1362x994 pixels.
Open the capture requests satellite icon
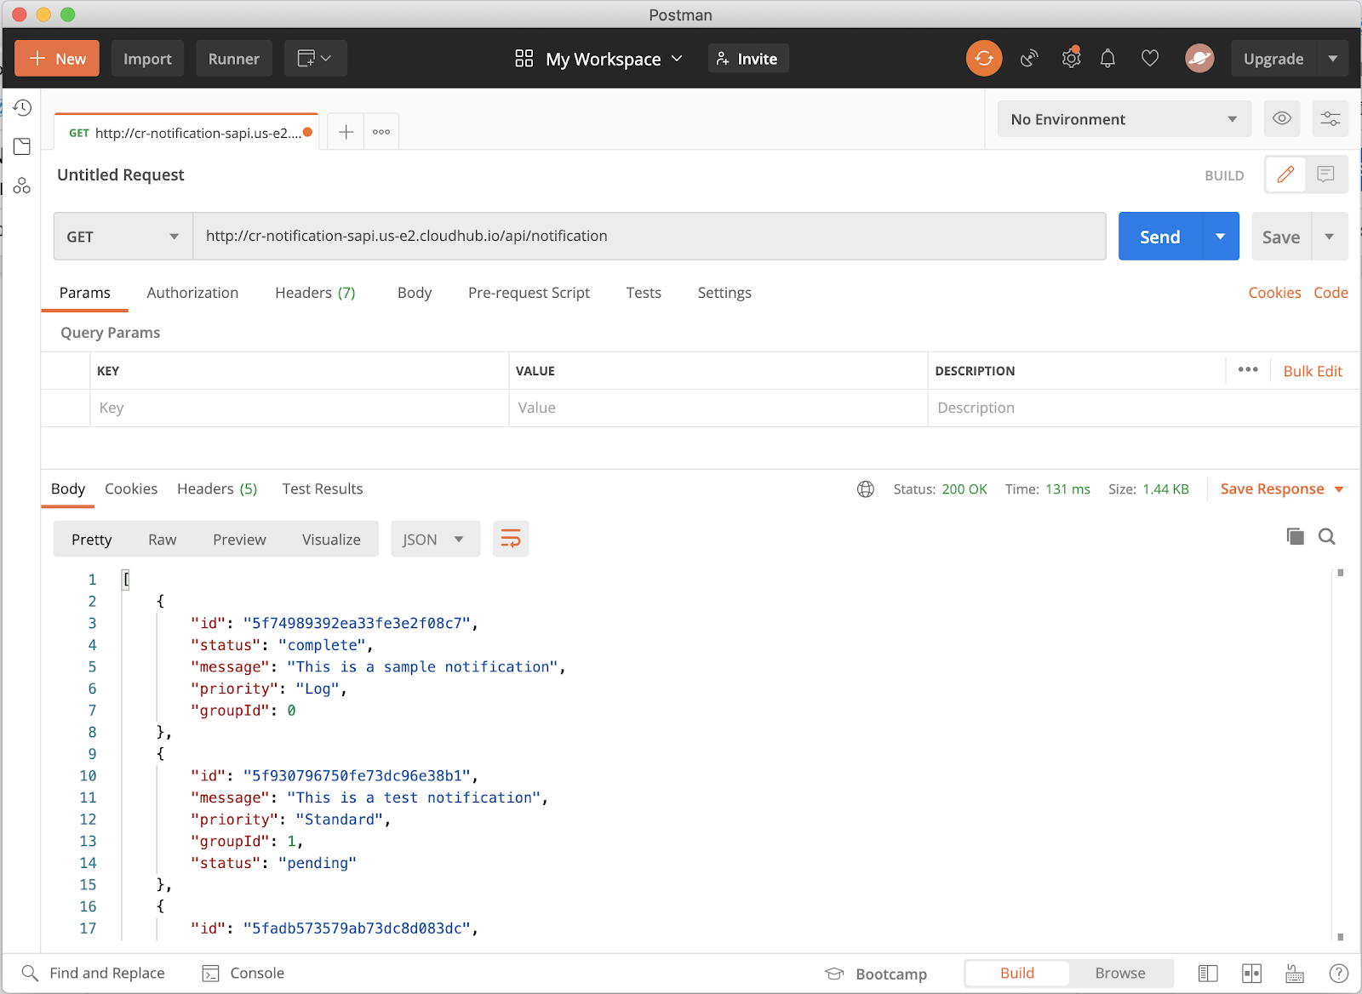coord(1029,59)
